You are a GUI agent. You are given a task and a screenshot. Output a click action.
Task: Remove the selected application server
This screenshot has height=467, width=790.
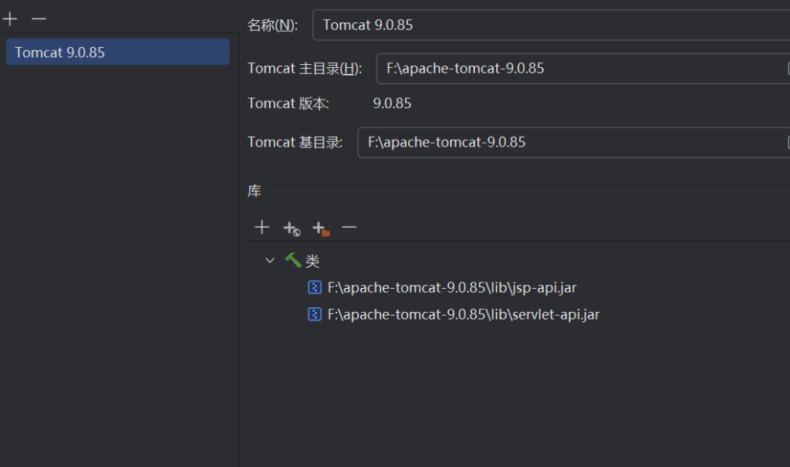[39, 19]
